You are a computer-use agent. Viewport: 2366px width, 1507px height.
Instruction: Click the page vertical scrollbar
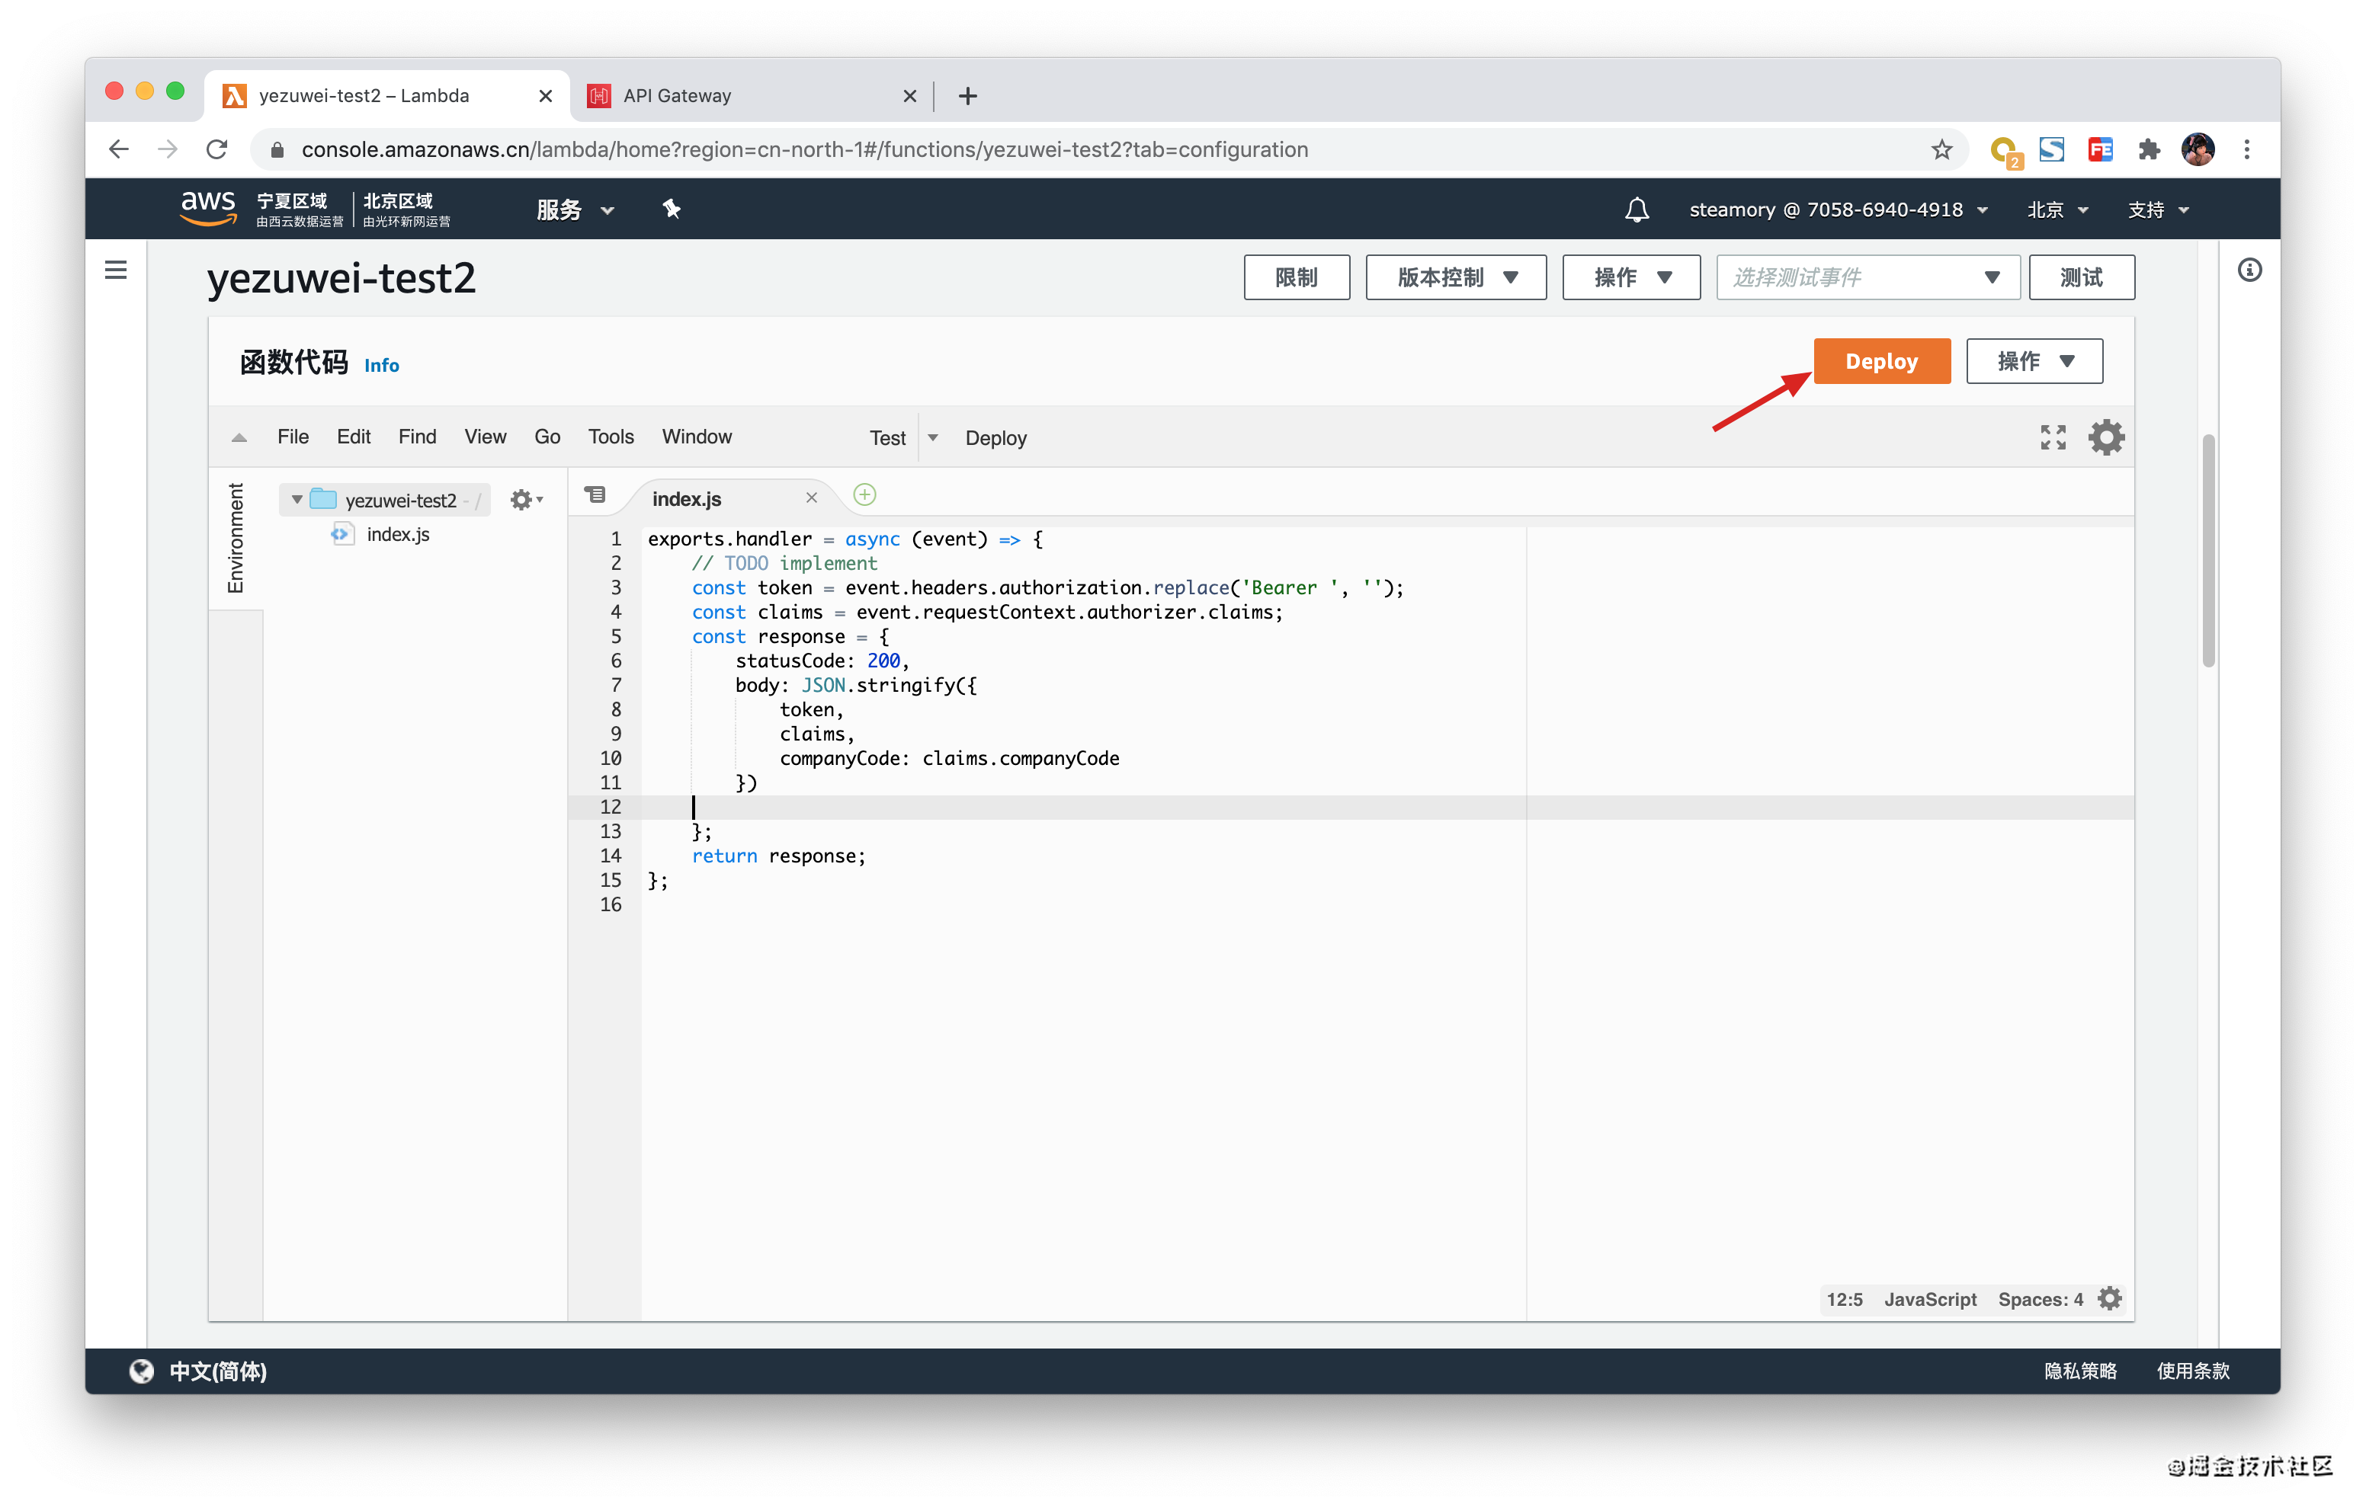coord(2207,550)
